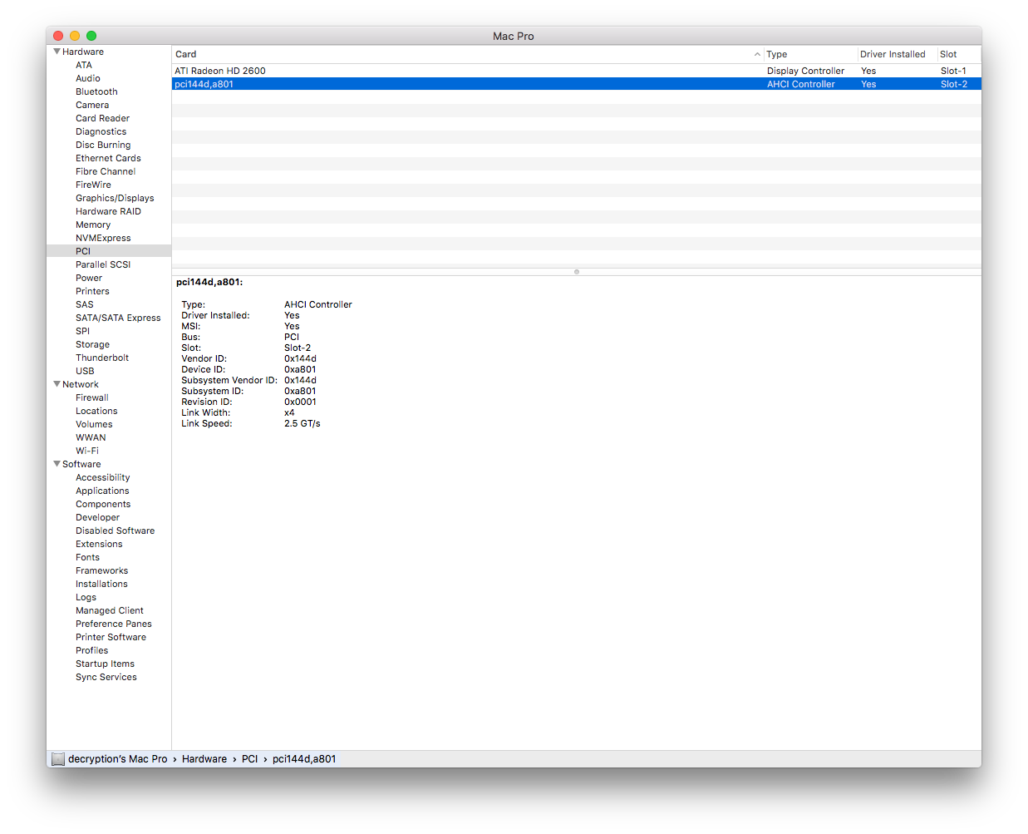Open Fonts under Software
Screen dimensions: 1028x834
[87, 557]
